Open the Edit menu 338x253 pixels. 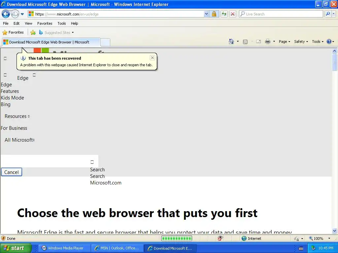pyautogui.click(x=17, y=23)
